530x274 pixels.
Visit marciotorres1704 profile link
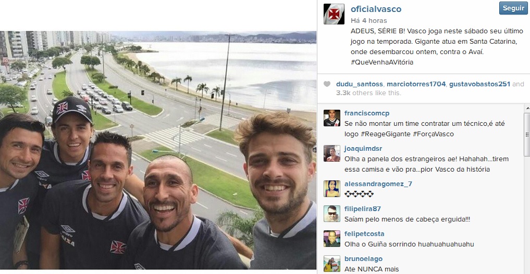pos(416,84)
